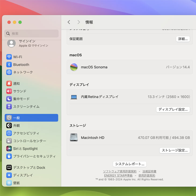Screen dimensions: 196x196
Task: Click 13.3インチ (2560 × 1600) value
Action: (169, 97)
